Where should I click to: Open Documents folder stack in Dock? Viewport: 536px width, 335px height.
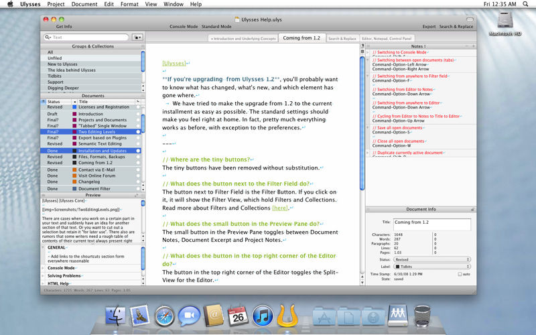point(348,316)
